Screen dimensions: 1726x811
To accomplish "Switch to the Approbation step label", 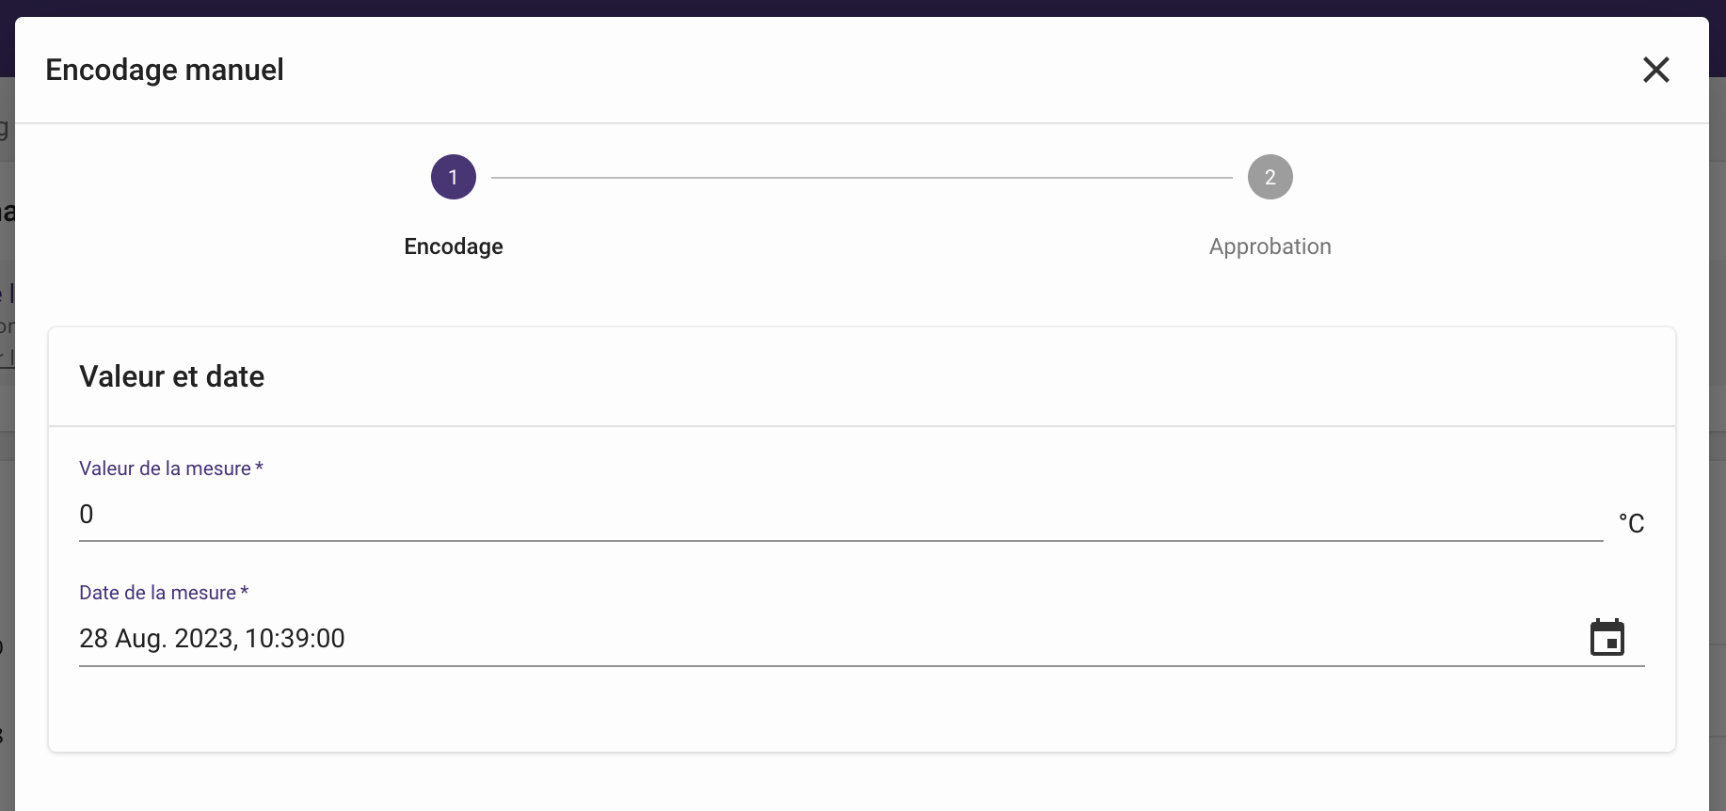I will (1270, 246).
